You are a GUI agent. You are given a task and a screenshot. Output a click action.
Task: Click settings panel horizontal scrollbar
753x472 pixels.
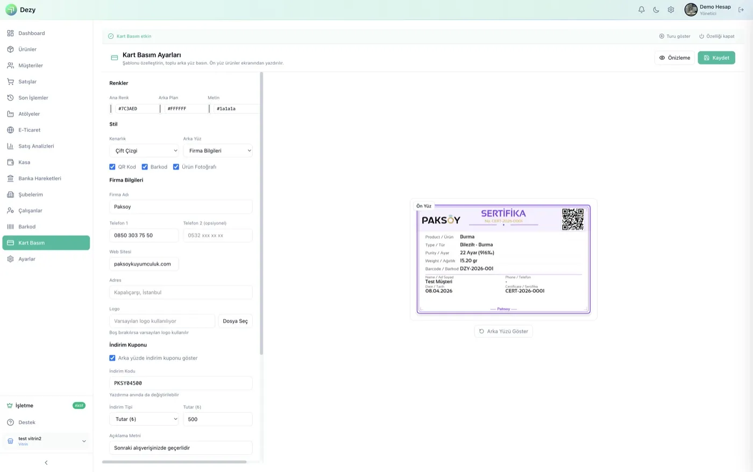coord(174,462)
